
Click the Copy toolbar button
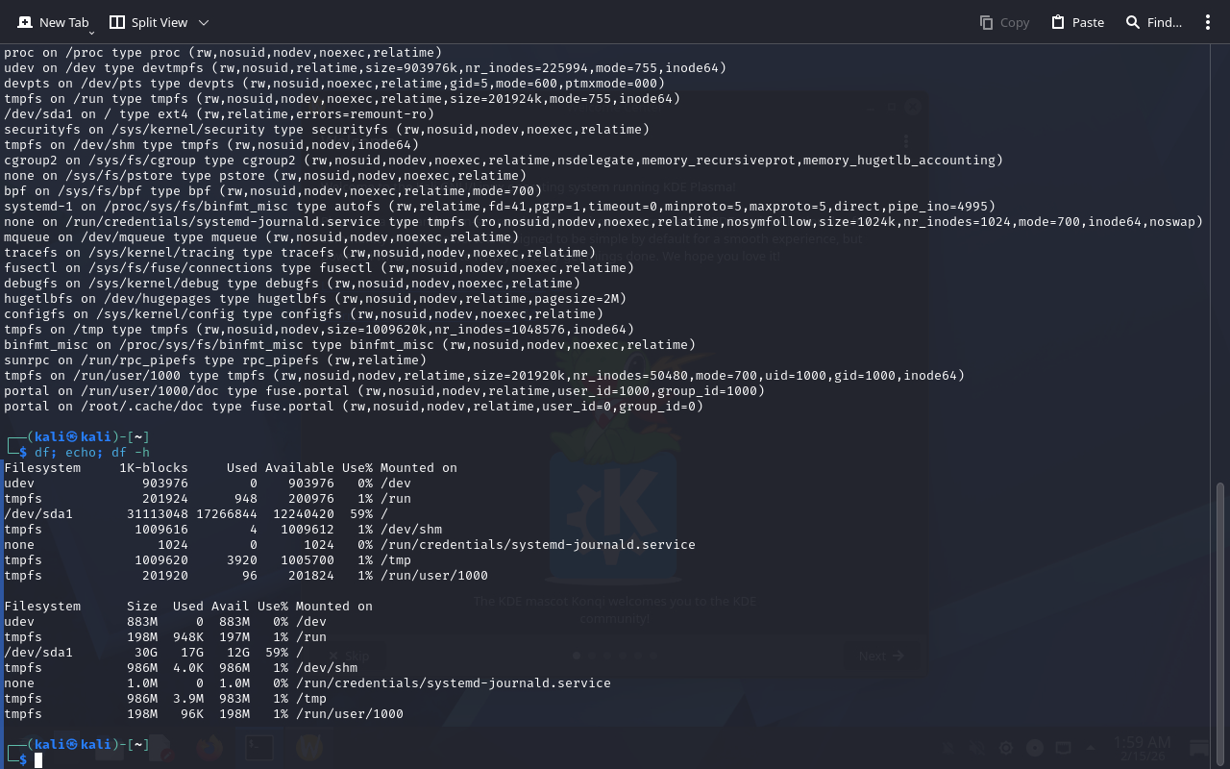pos(1004,22)
